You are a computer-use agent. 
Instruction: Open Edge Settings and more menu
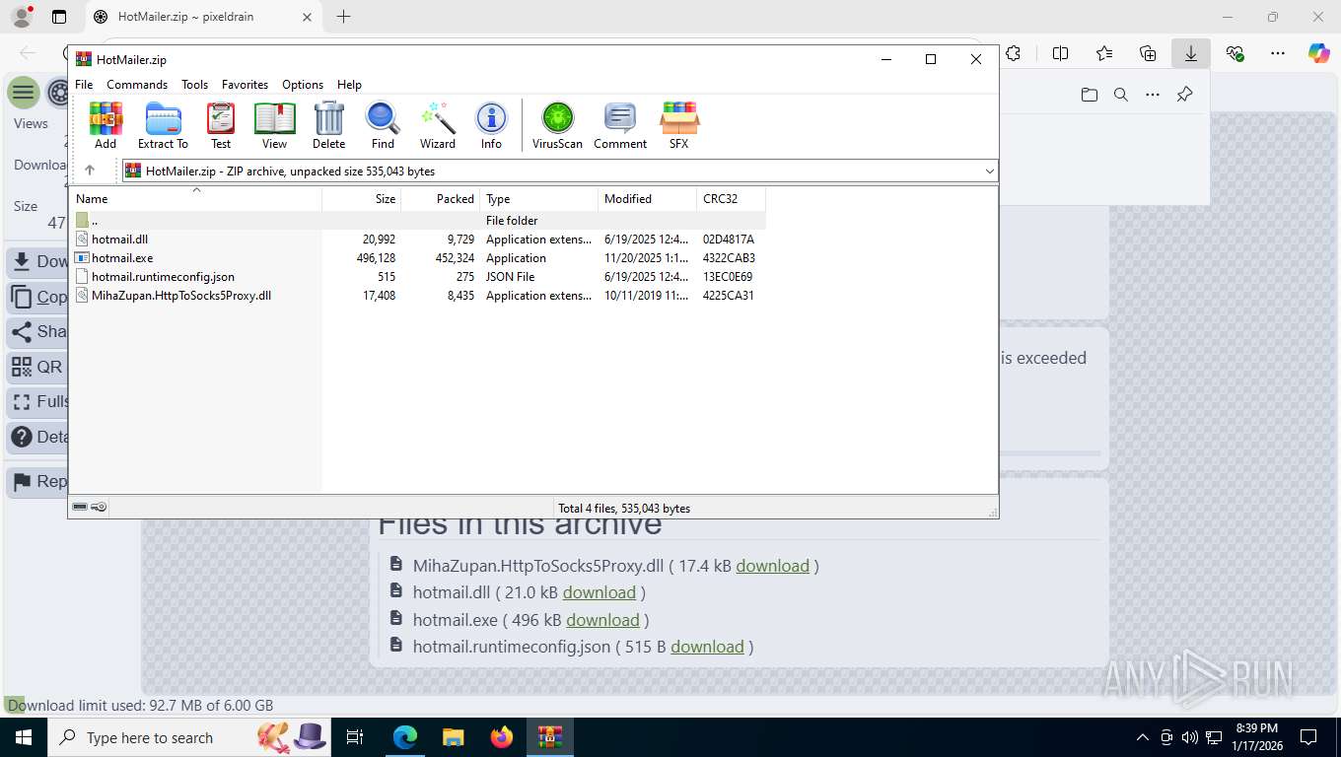pyautogui.click(x=1278, y=53)
